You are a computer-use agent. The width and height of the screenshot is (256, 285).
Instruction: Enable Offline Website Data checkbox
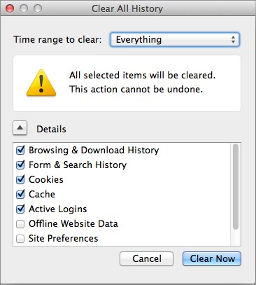pyautogui.click(x=20, y=224)
